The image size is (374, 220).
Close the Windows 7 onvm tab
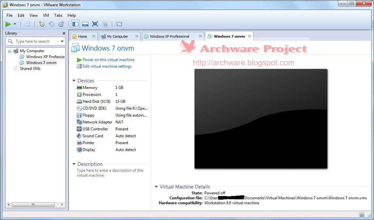coord(249,36)
